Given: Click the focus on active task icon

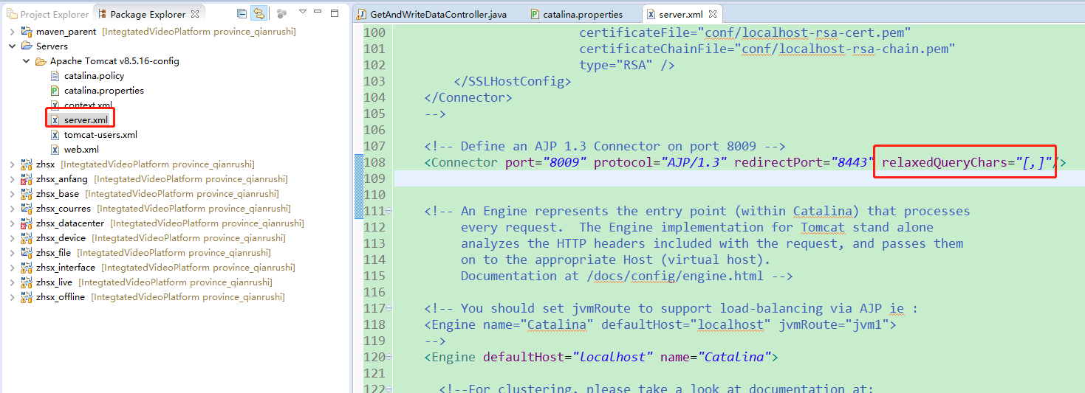Looking at the screenshot, I should tap(281, 13).
